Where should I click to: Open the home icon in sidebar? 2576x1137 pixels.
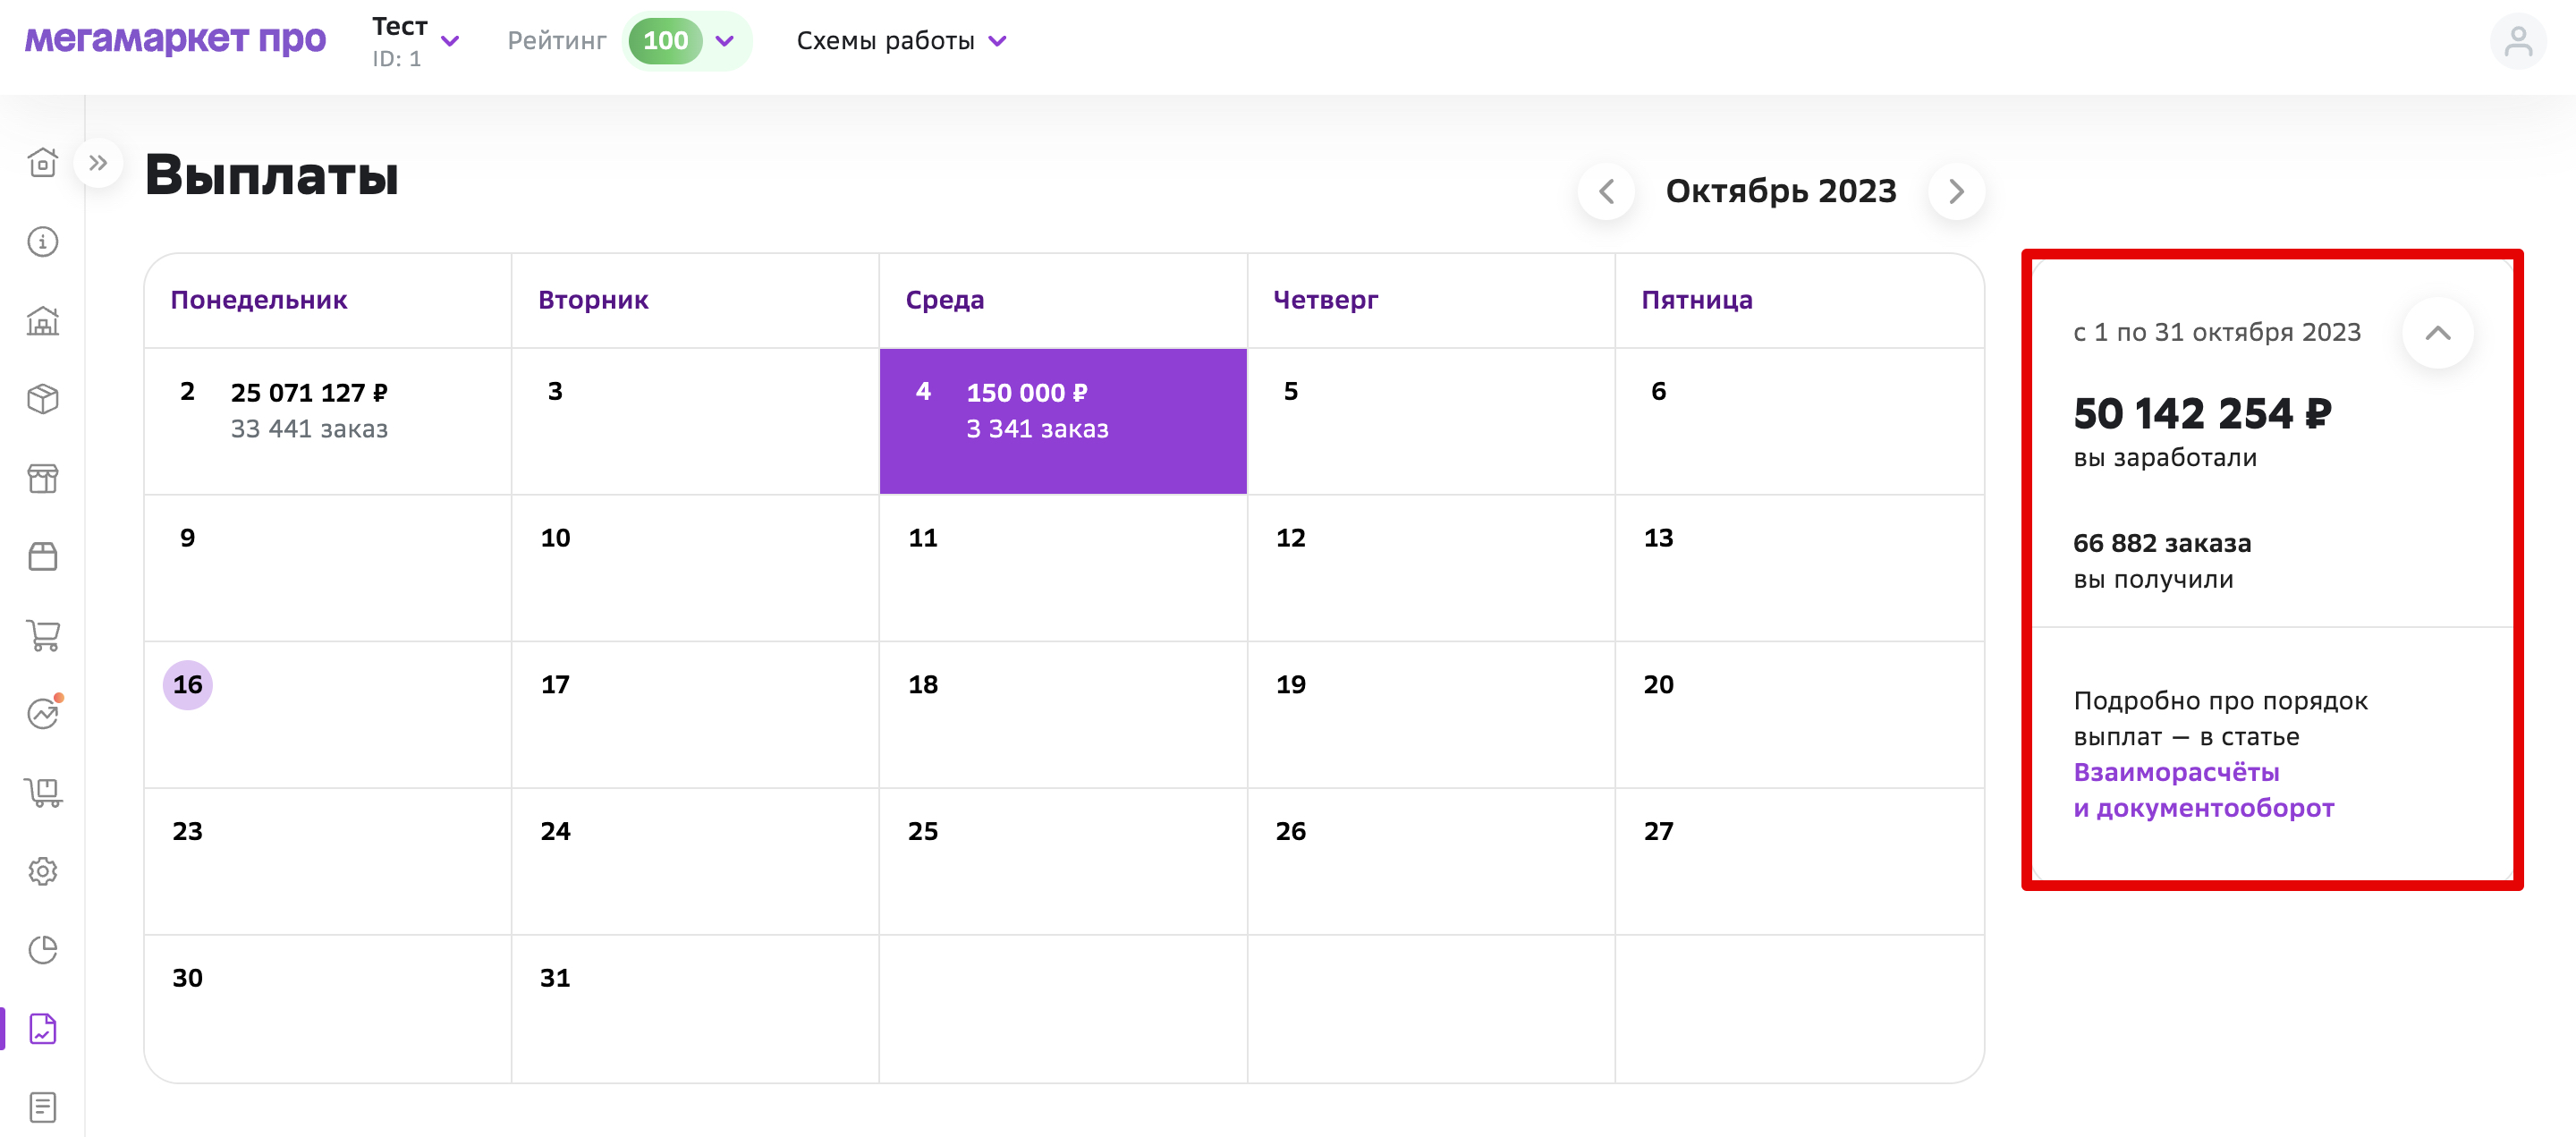tap(43, 163)
